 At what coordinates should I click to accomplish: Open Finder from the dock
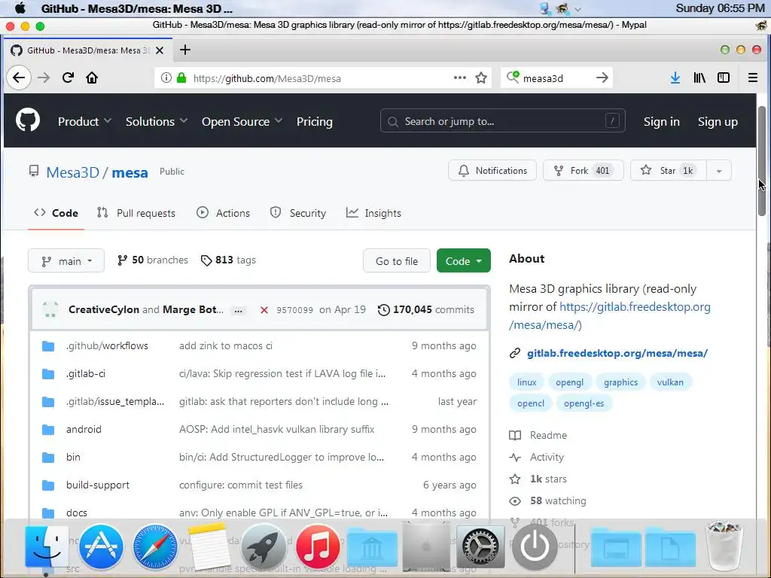click(x=46, y=546)
